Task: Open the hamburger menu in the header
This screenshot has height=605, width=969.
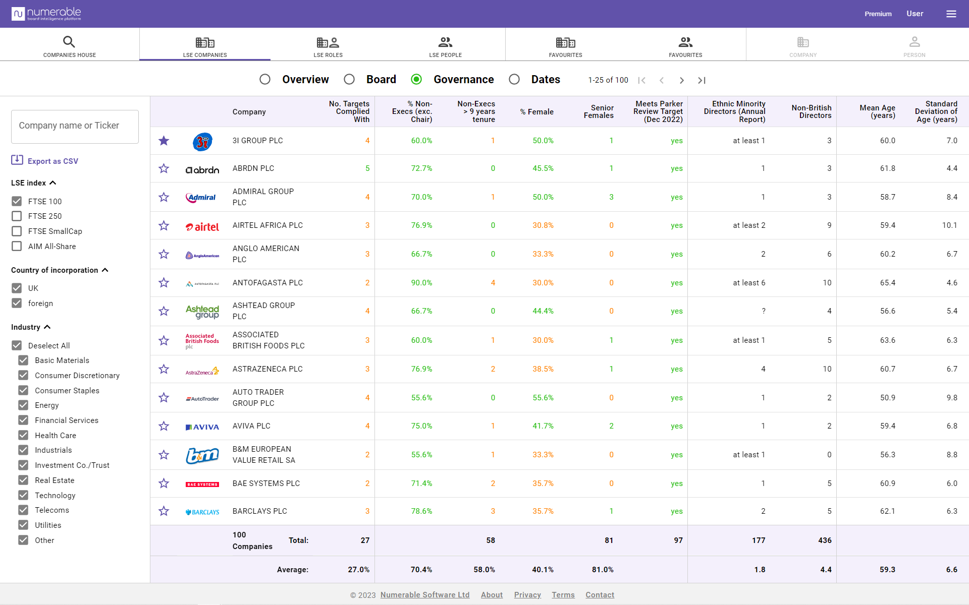Action: [x=951, y=14]
